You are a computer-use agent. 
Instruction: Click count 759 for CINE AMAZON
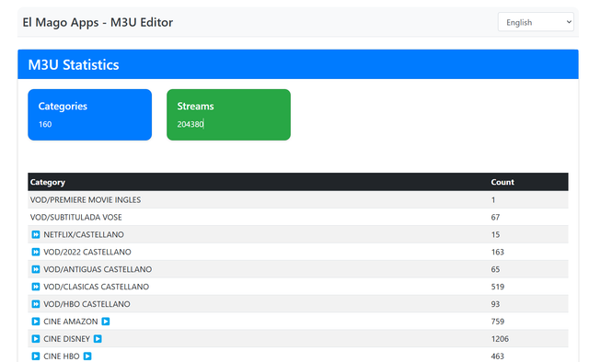point(498,321)
